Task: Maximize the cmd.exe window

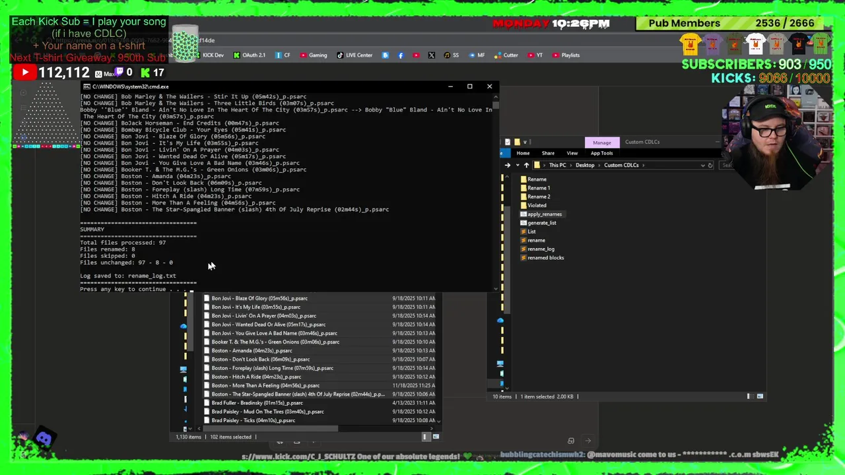Action: [469, 86]
